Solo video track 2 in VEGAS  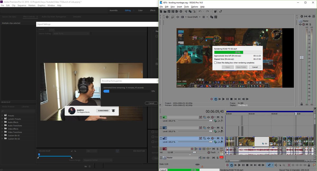point(222,128)
